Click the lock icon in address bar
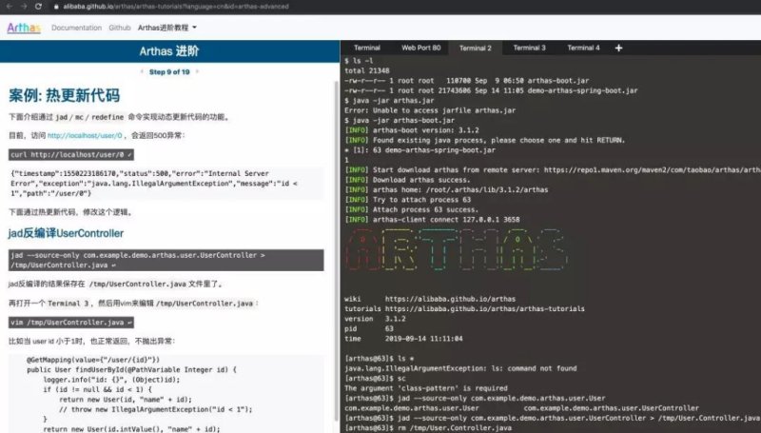 (56, 7)
